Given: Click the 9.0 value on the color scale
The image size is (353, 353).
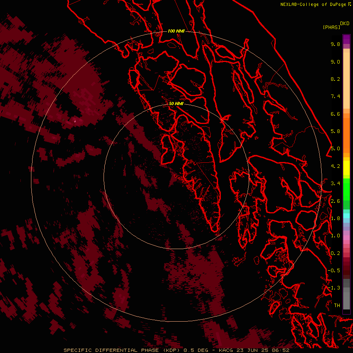Looking at the screenshot, I should point(335,62).
